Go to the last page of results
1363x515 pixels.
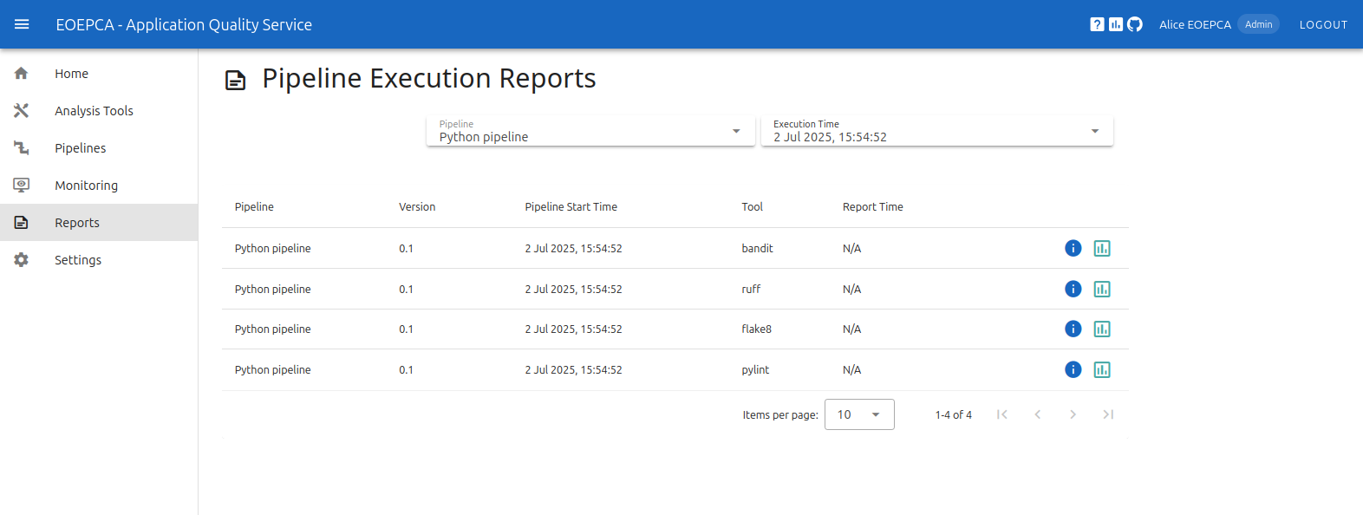(x=1108, y=414)
